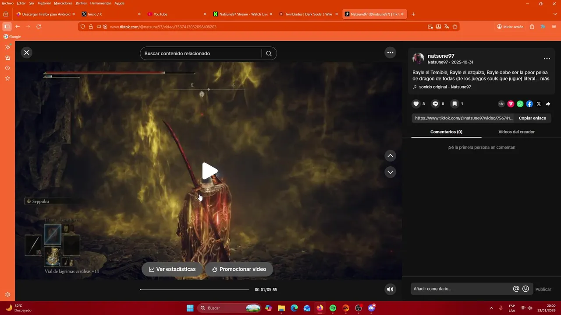Show hidden system tray icons chevron
The height and width of the screenshot is (315, 561).
click(491, 308)
